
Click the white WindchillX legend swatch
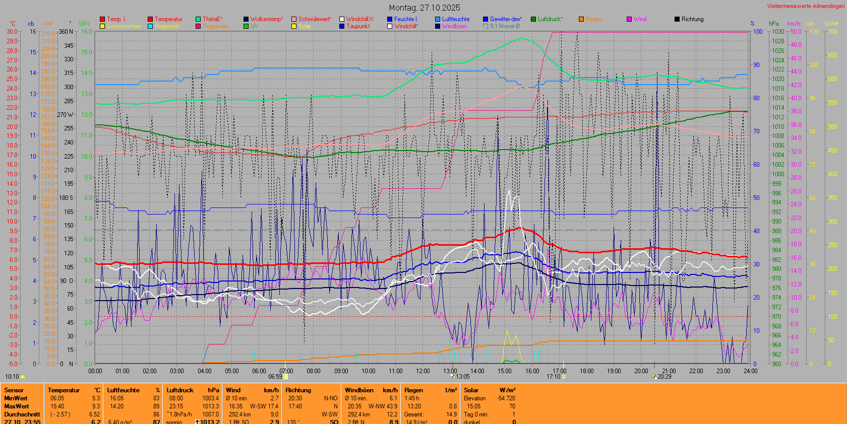click(x=342, y=19)
